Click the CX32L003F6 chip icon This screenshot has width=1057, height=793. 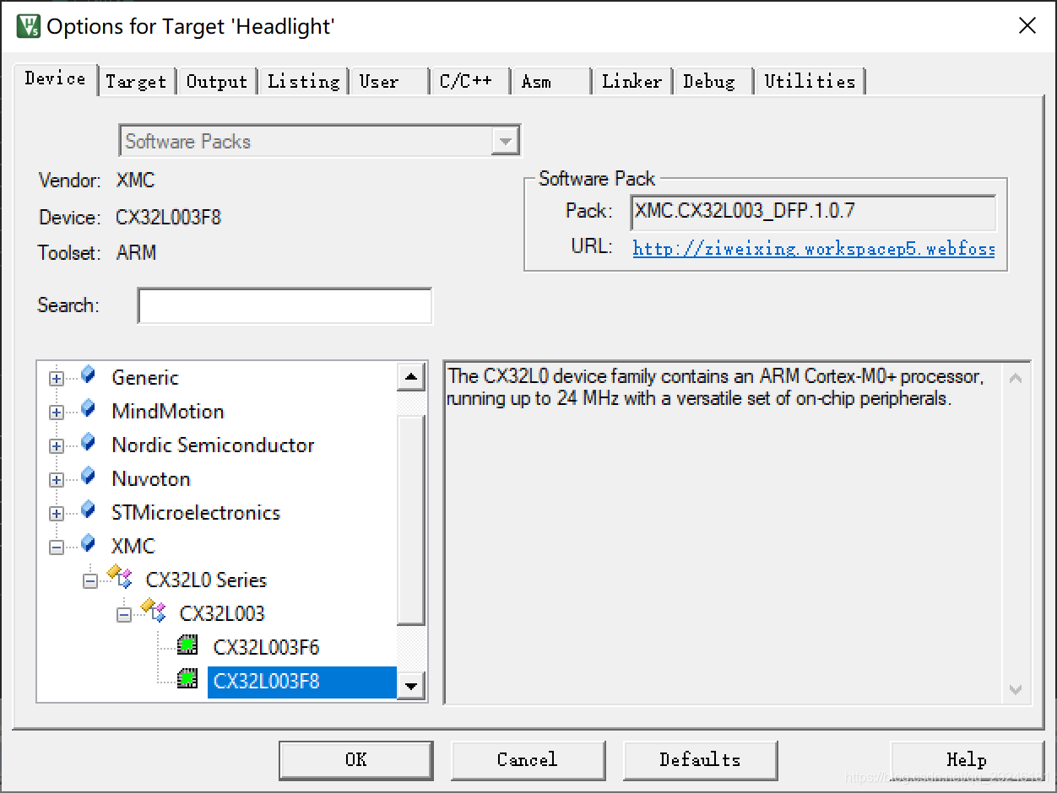(x=187, y=646)
